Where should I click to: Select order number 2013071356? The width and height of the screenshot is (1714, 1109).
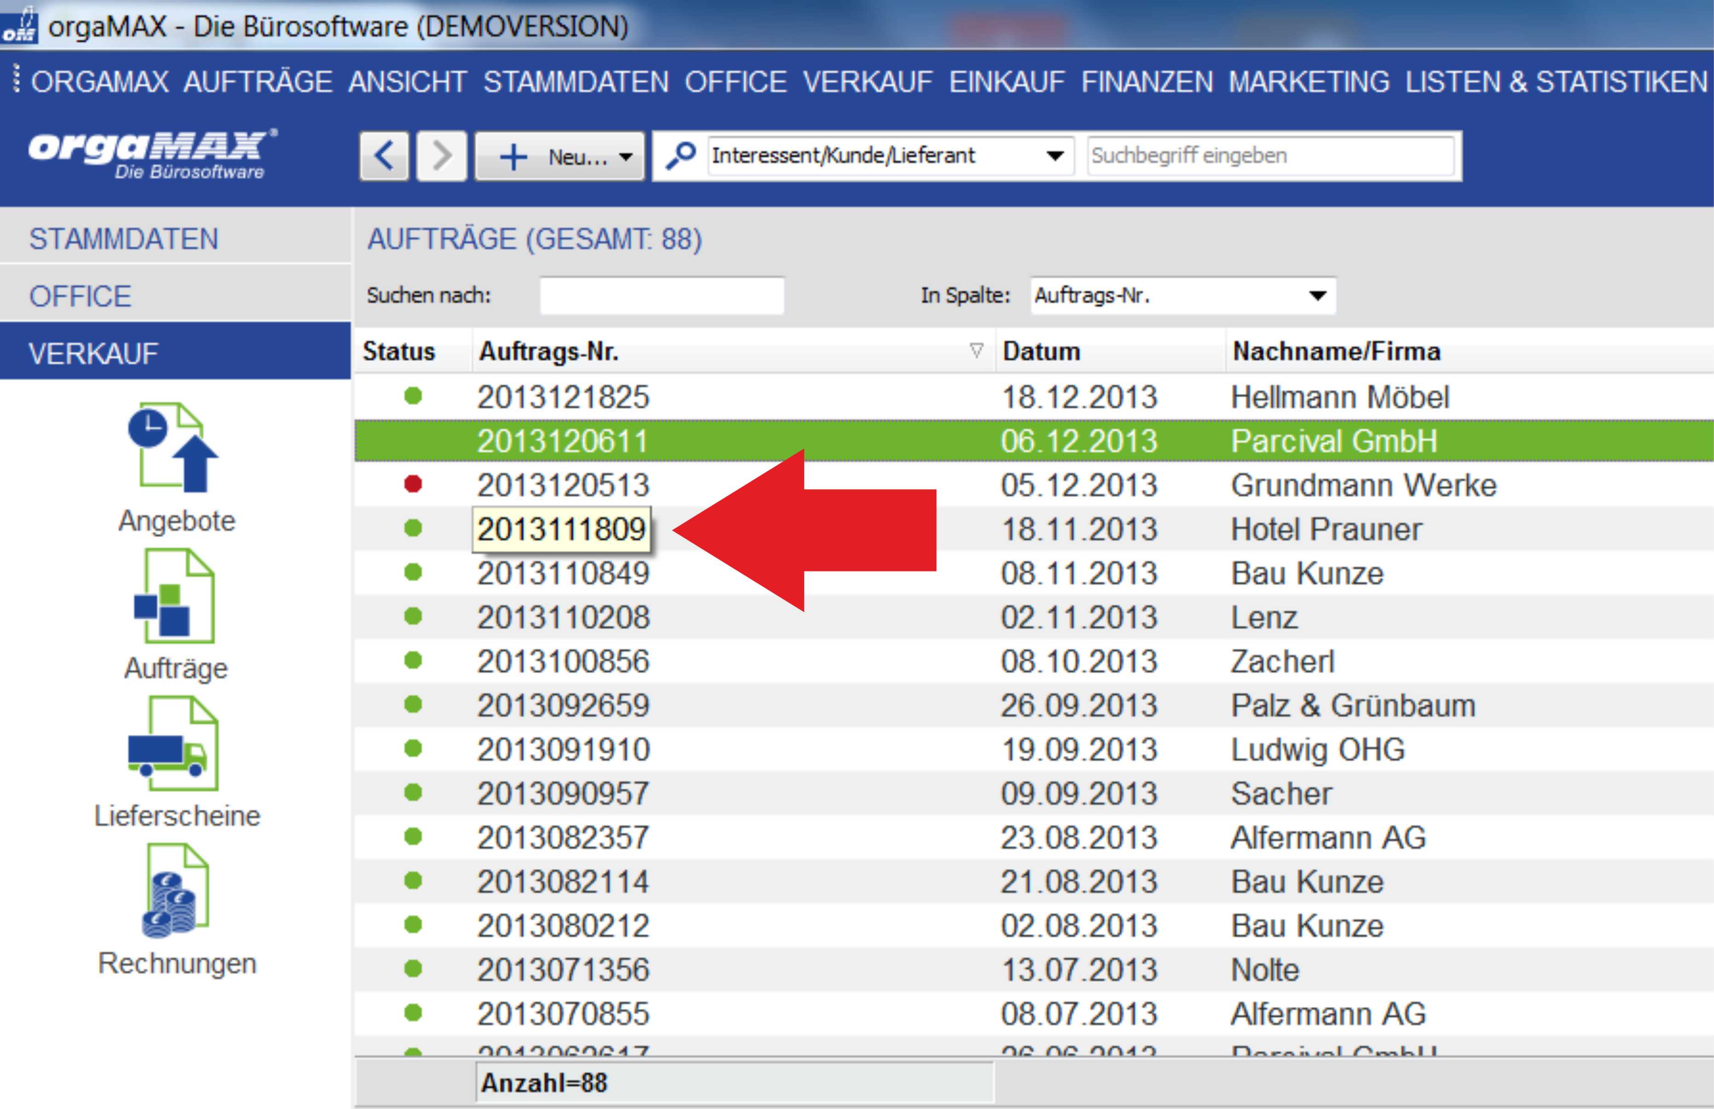(563, 969)
